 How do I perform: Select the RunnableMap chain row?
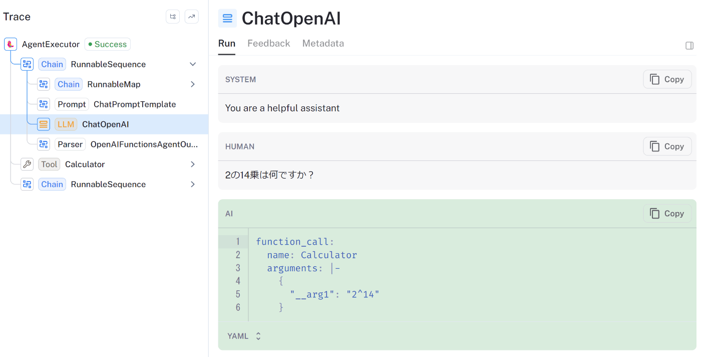pos(104,84)
